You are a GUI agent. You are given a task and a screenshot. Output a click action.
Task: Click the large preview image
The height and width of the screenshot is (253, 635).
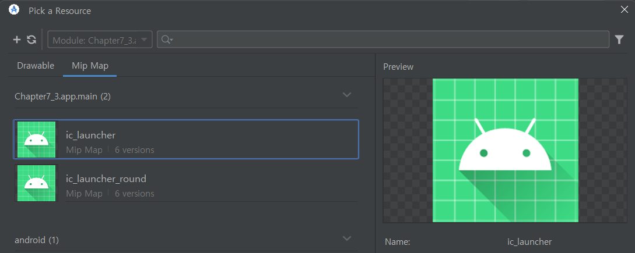point(505,150)
